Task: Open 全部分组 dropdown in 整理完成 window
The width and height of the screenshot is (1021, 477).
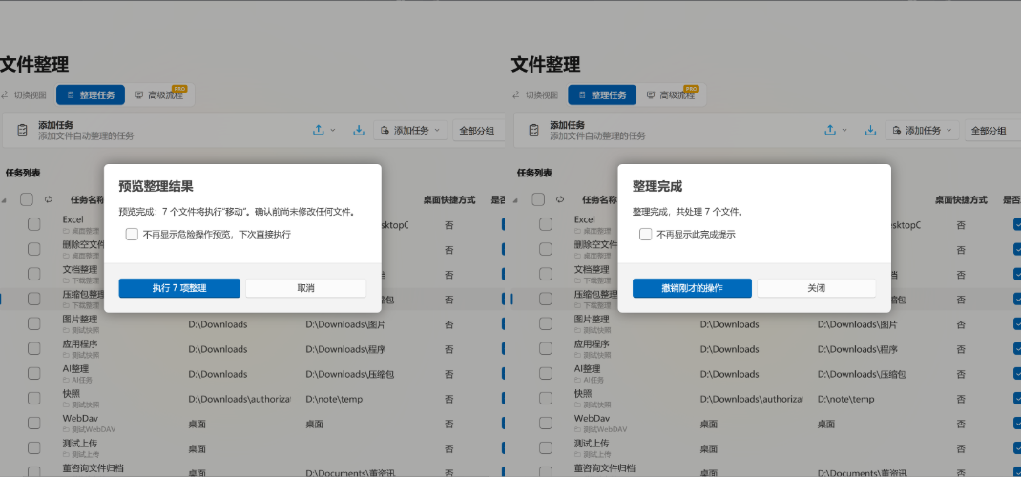Action: [x=992, y=130]
